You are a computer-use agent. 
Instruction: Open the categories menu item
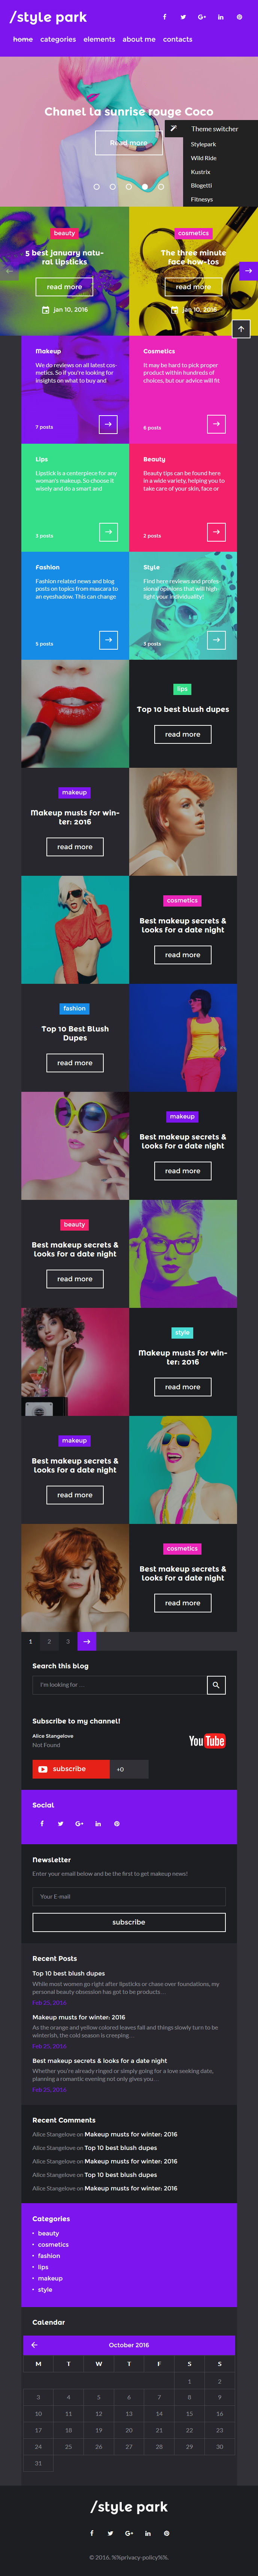tap(58, 39)
